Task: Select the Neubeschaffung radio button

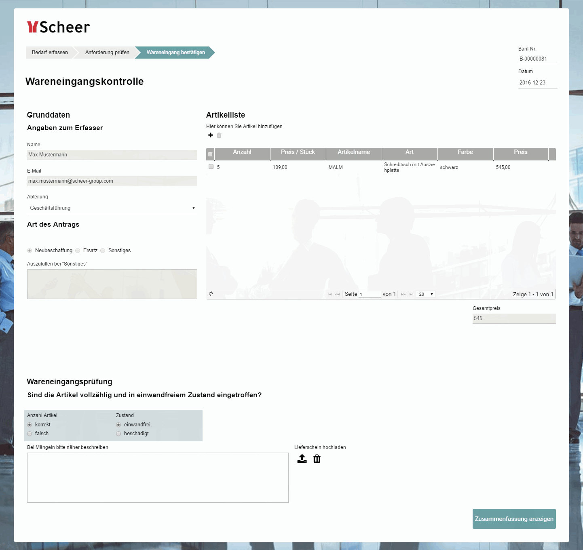Action: pos(30,251)
